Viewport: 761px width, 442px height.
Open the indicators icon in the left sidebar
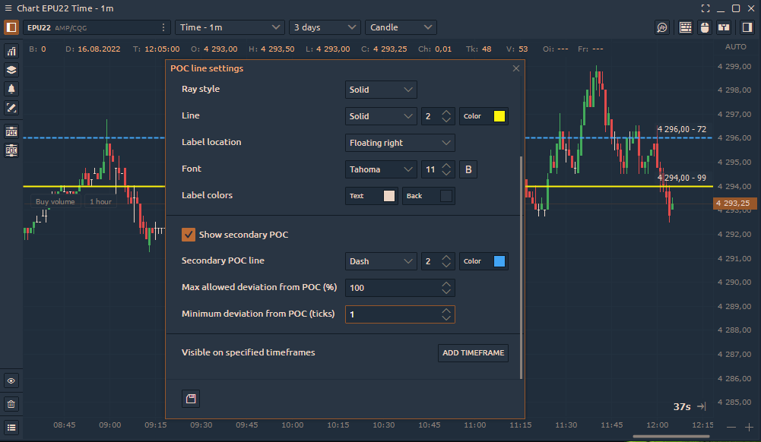[11, 51]
